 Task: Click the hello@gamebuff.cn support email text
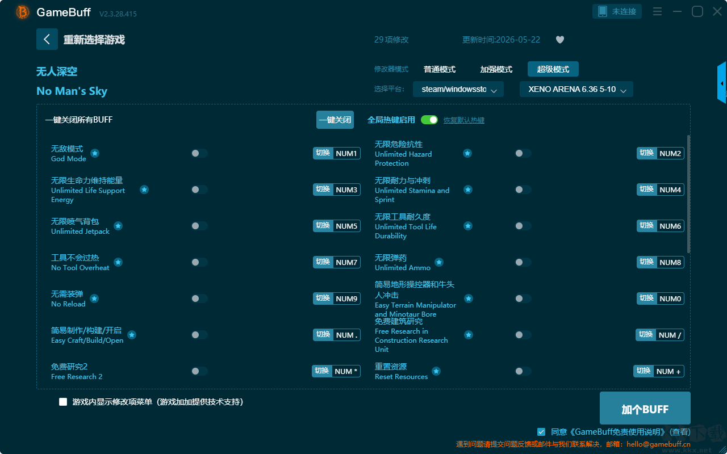(x=657, y=444)
